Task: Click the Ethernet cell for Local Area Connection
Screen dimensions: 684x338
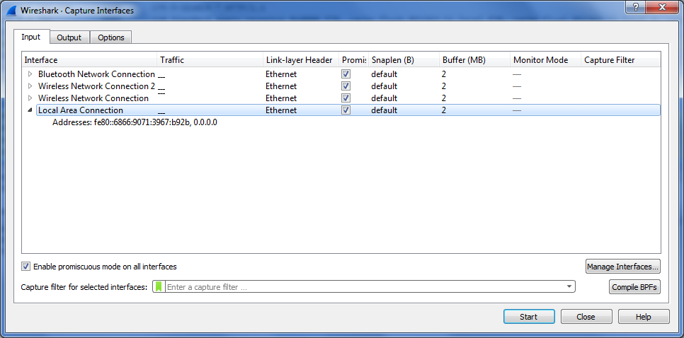Action: [281, 110]
